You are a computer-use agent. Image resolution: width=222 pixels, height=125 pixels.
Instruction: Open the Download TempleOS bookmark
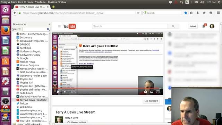coord(32,41)
